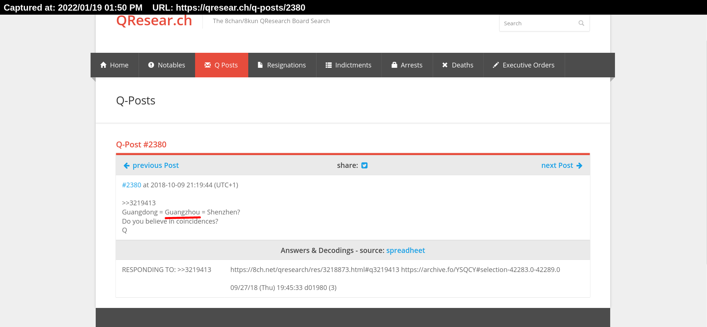Select the Q Posts menu tab
The width and height of the screenshot is (707, 327).
coord(221,65)
